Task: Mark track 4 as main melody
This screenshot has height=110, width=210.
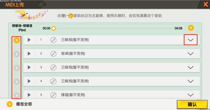Action: tap(17, 82)
